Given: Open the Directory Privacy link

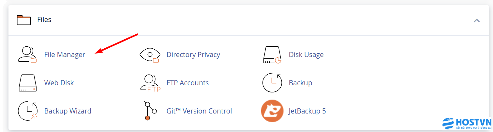Looking at the screenshot, I should tap(193, 54).
